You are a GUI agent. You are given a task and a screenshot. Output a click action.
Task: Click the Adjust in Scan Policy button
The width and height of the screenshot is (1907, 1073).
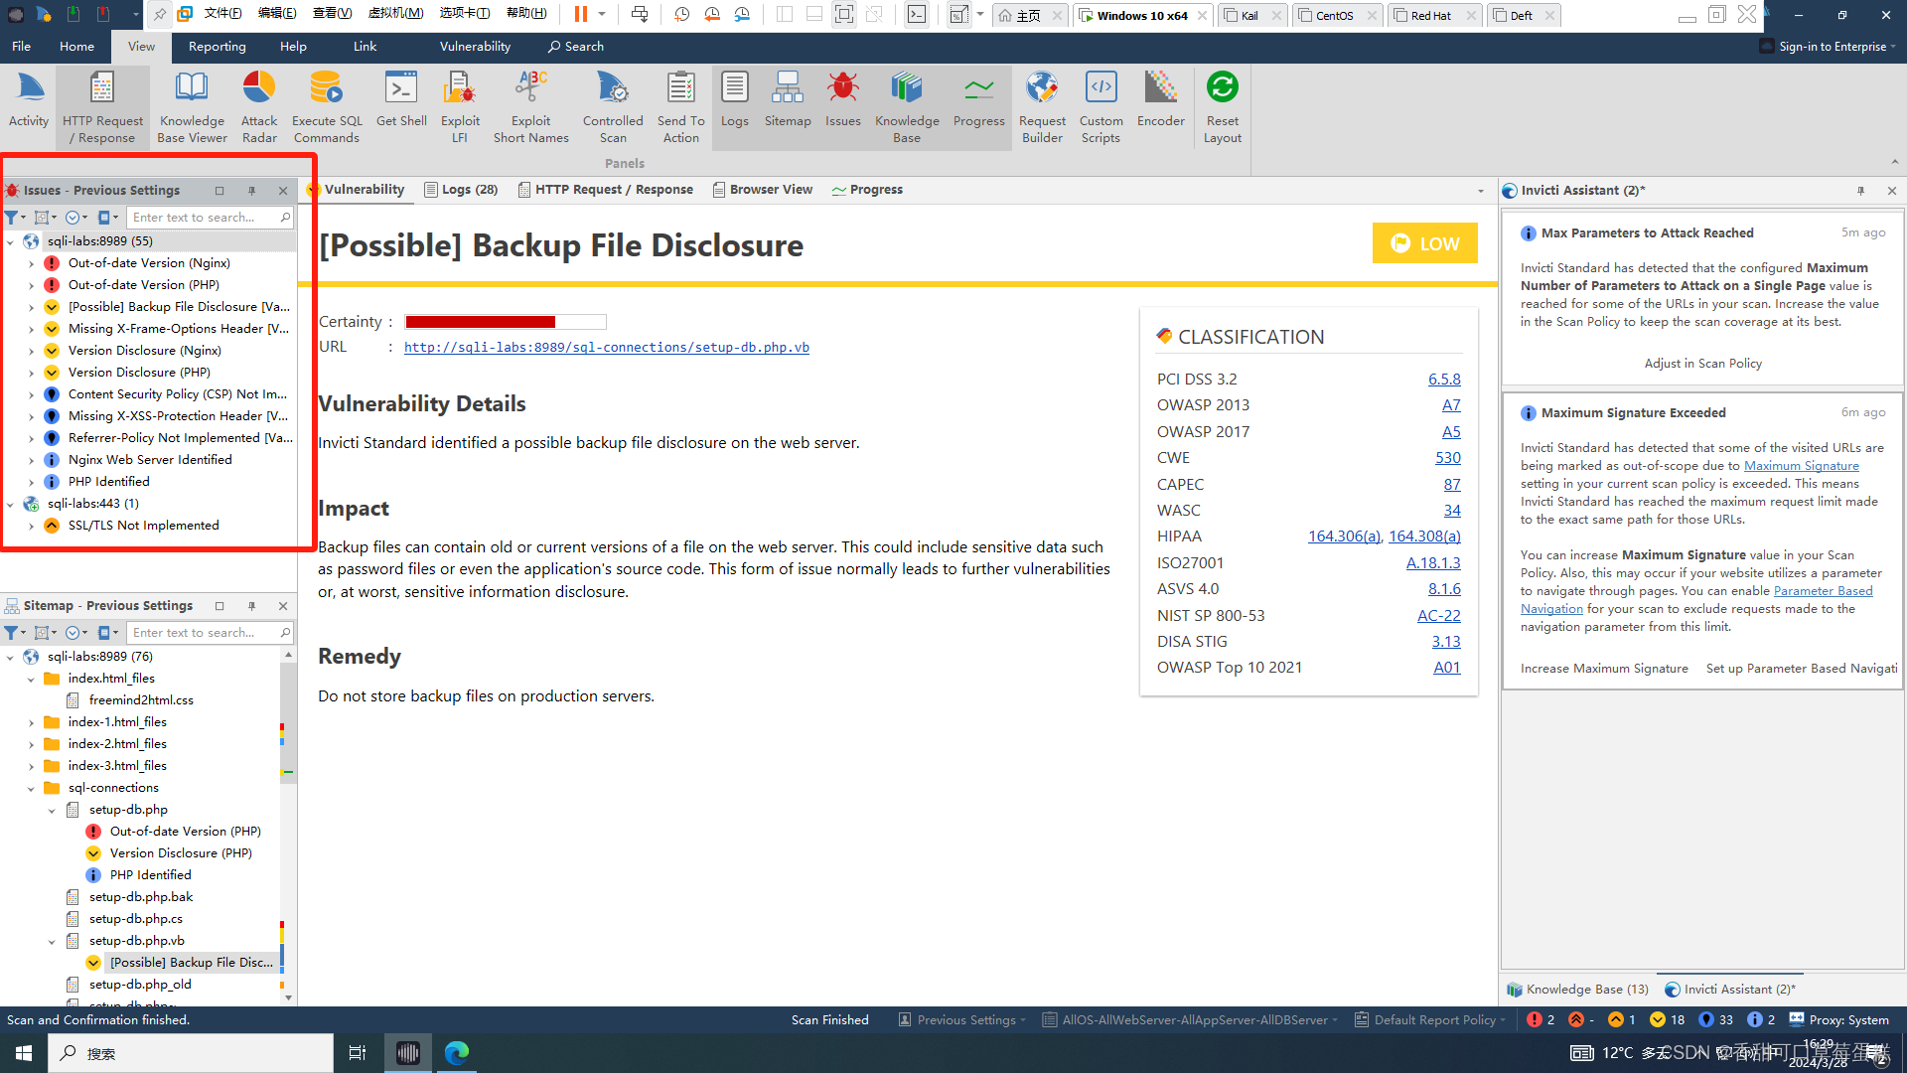pyautogui.click(x=1702, y=364)
